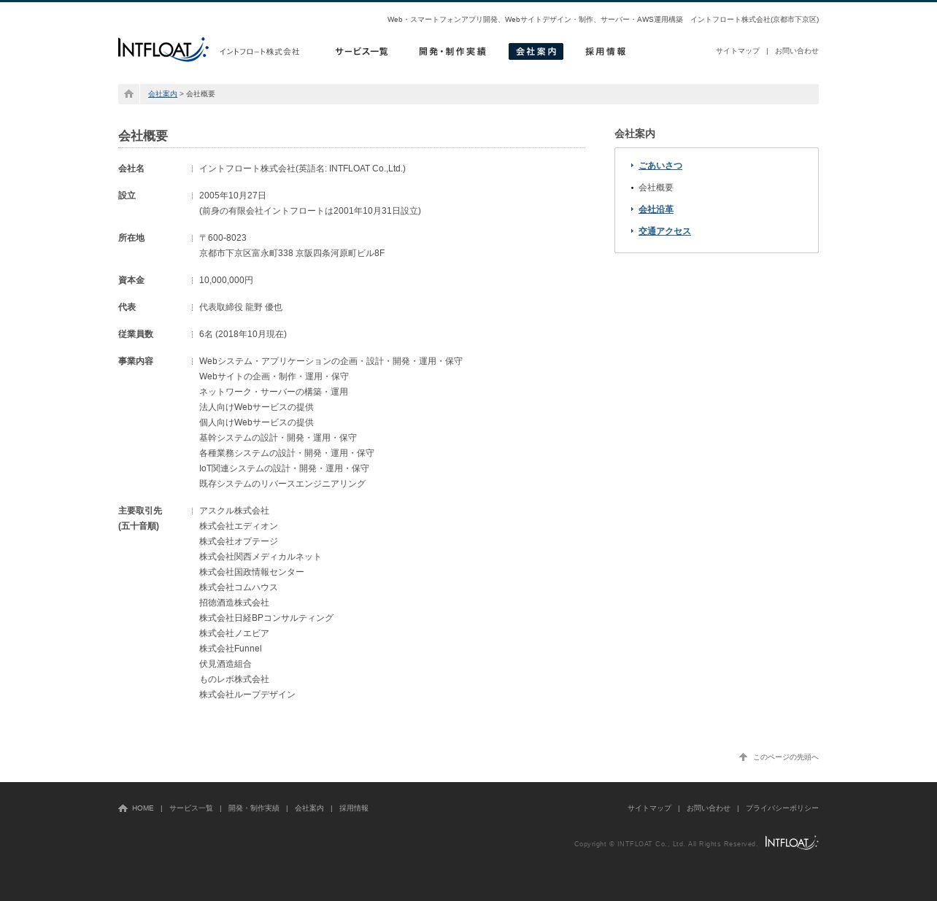Image resolution: width=937 pixels, height=901 pixels.
Task: Open footer お問い合わせ link
Action: pyautogui.click(x=709, y=808)
